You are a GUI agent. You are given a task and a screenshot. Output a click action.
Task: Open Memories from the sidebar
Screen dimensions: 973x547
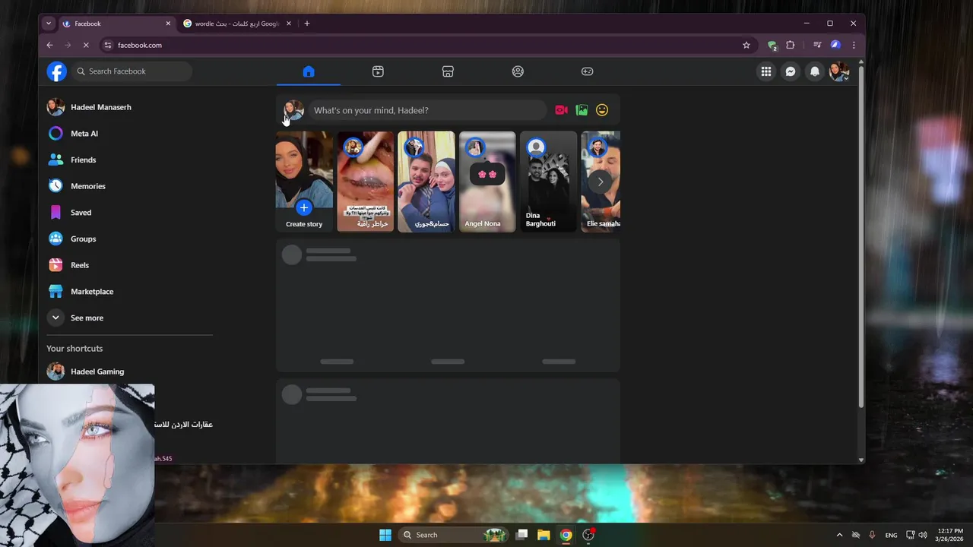129,186
